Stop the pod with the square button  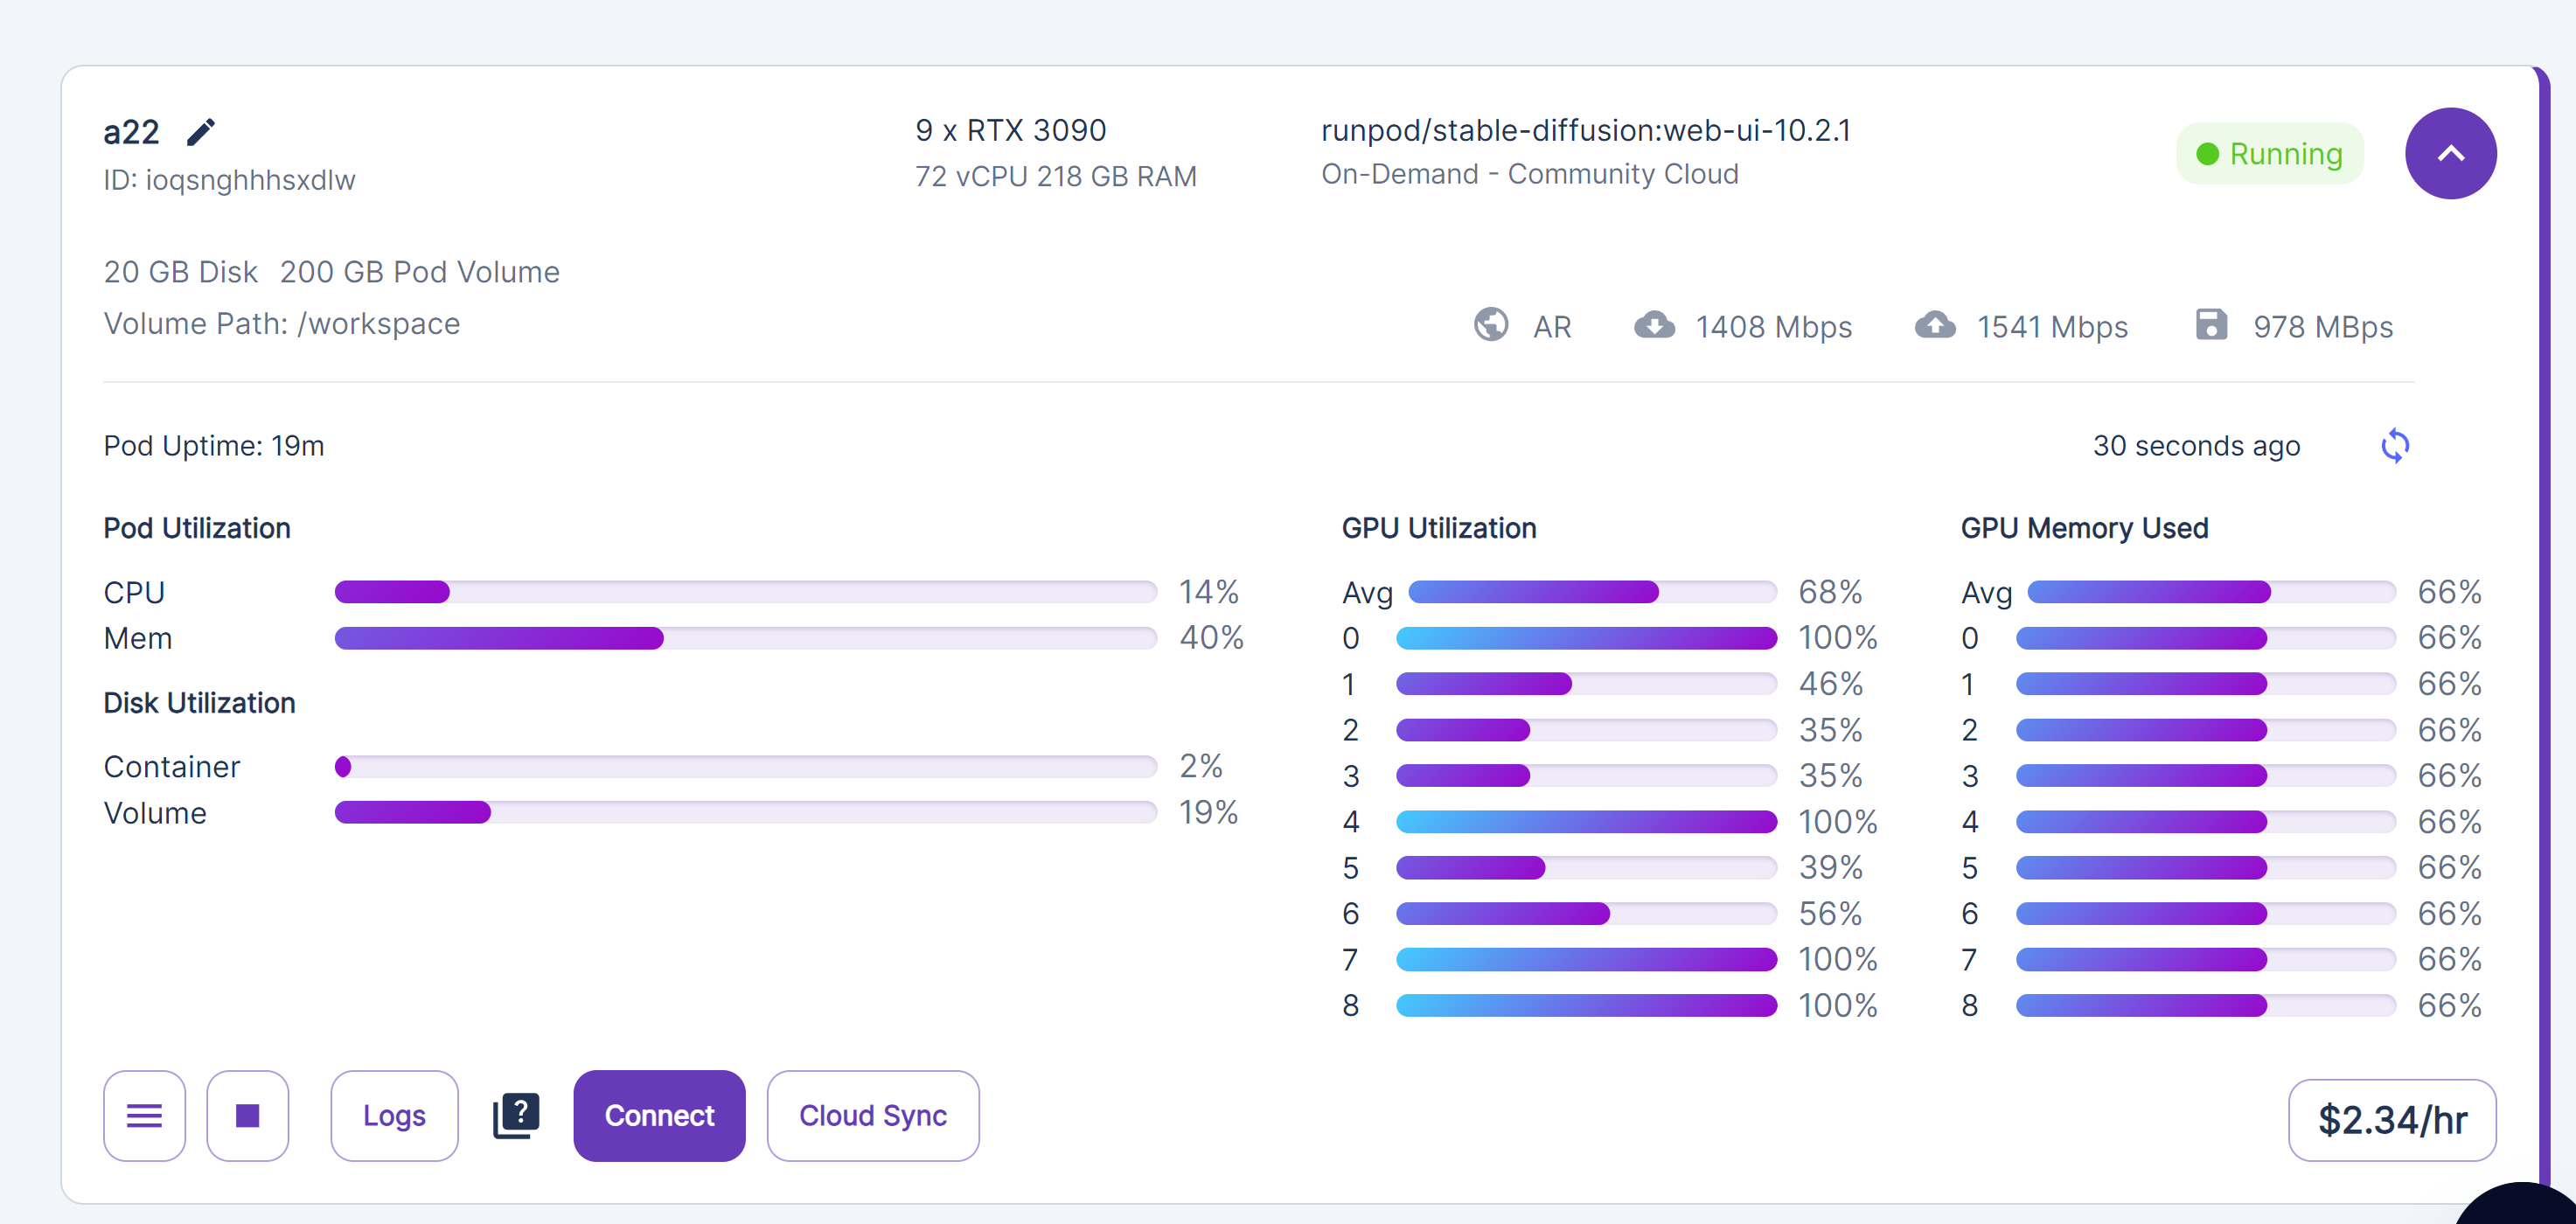247,1115
